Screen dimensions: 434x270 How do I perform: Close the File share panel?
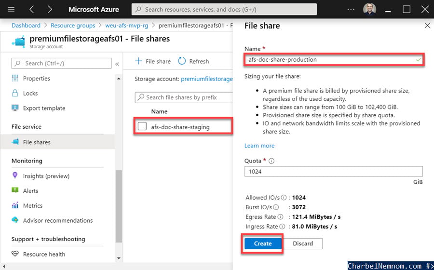pos(427,26)
